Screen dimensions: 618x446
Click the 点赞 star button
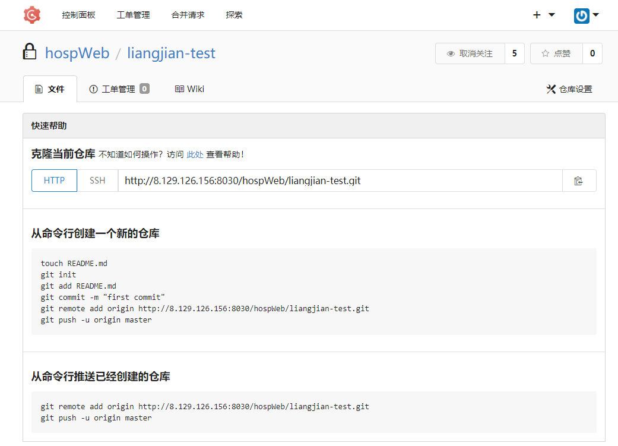556,53
